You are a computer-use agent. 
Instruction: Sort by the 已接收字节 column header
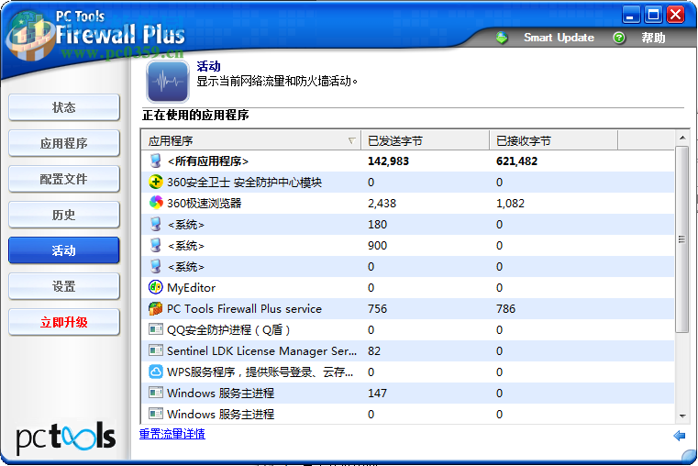[x=553, y=140]
